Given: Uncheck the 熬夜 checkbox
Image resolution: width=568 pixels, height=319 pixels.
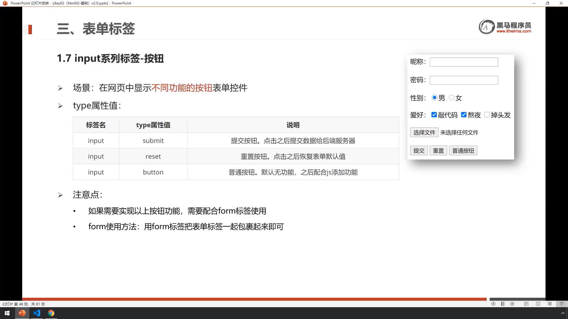Looking at the screenshot, I should 464,115.
